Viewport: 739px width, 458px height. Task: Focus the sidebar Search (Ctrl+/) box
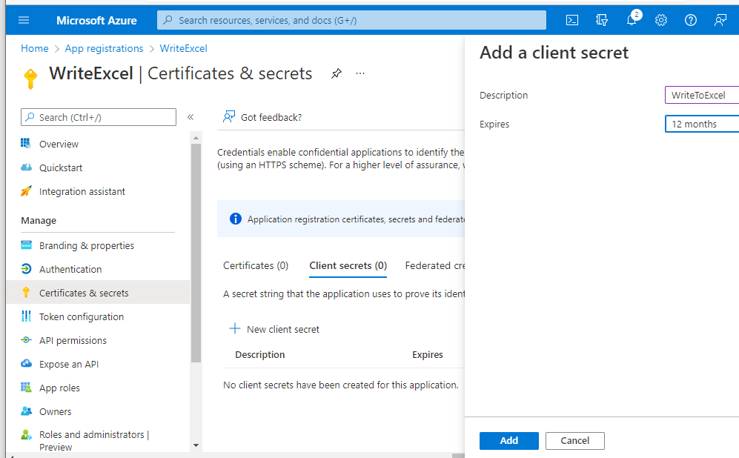pos(99,117)
